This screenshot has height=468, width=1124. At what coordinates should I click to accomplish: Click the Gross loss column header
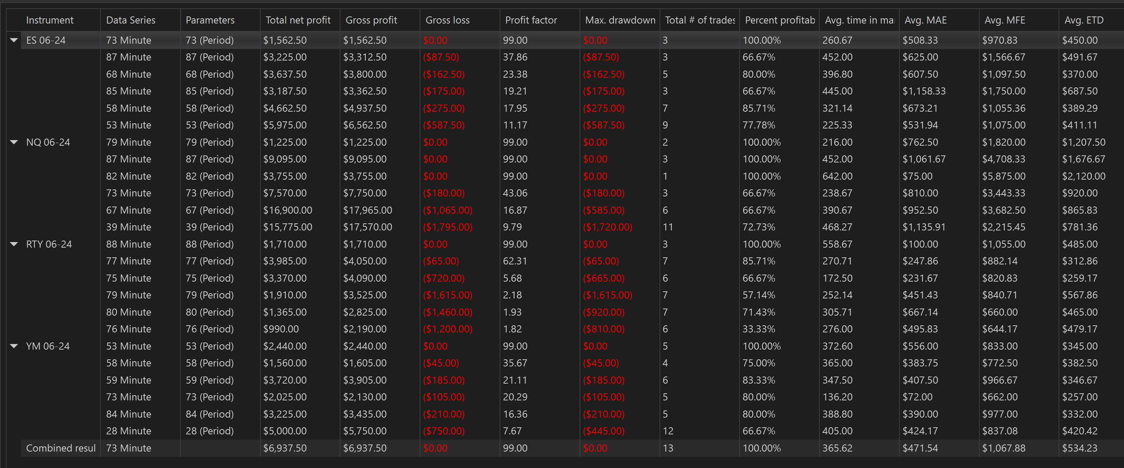pyautogui.click(x=447, y=20)
